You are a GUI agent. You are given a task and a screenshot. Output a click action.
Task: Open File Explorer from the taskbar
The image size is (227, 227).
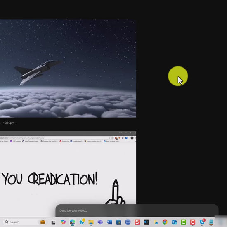[91, 222]
